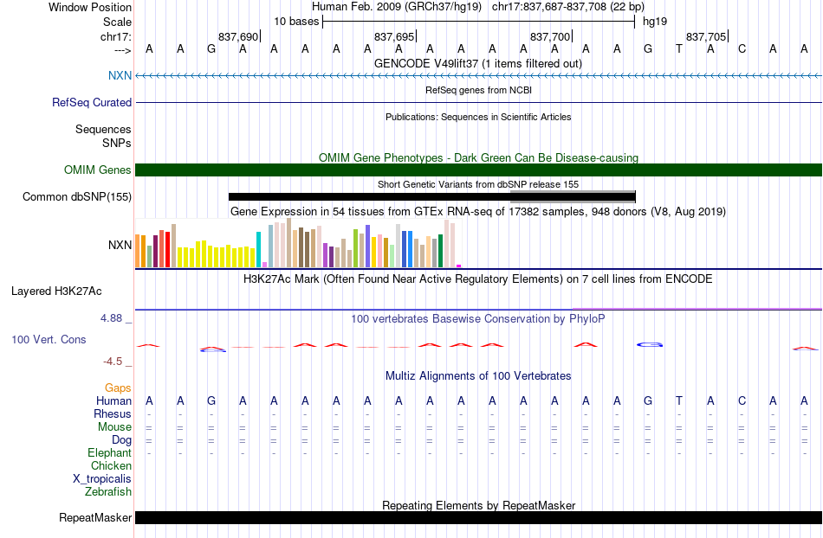
Task: Click Repeating Elements by RepeatMasker title
Action: [x=479, y=505]
